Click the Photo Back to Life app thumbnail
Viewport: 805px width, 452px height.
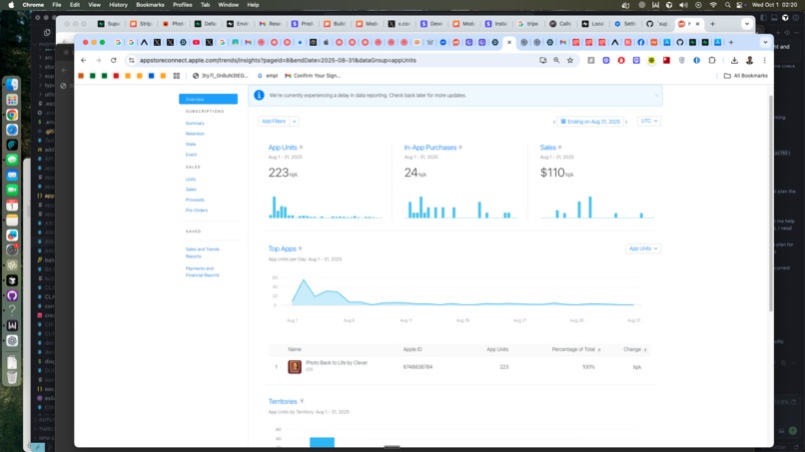(x=295, y=367)
